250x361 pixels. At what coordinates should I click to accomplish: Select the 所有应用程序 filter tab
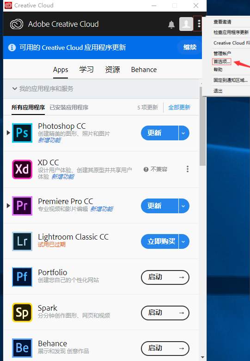tap(28, 107)
